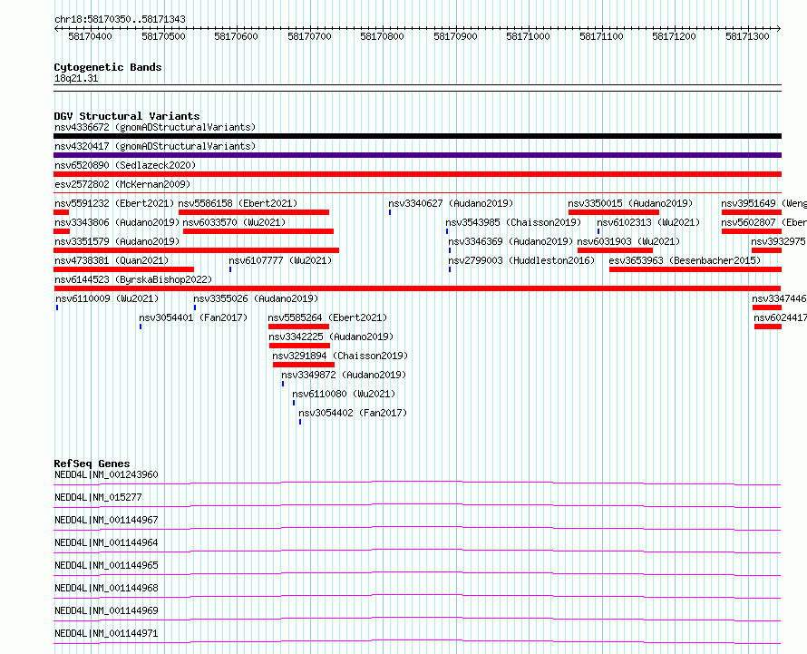Click the Cytogenetic Bands track title
807x654 pixels.
(x=108, y=67)
